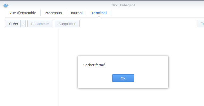204x106 pixels.
Task: Expand the Créer dropdown arrow
Action: tap(23, 24)
